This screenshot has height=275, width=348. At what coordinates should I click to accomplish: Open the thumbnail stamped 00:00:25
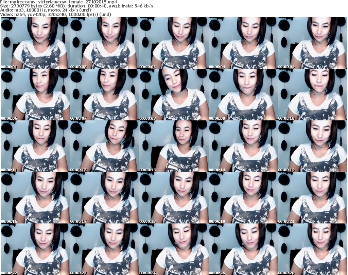pos(243,249)
